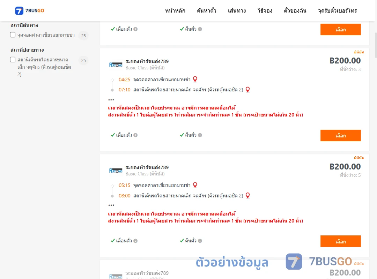Viewport: 377px width, 279px height.
Task: Click เลื่อนตั๋ว info icon in 05:15 card
Action: [135, 241]
